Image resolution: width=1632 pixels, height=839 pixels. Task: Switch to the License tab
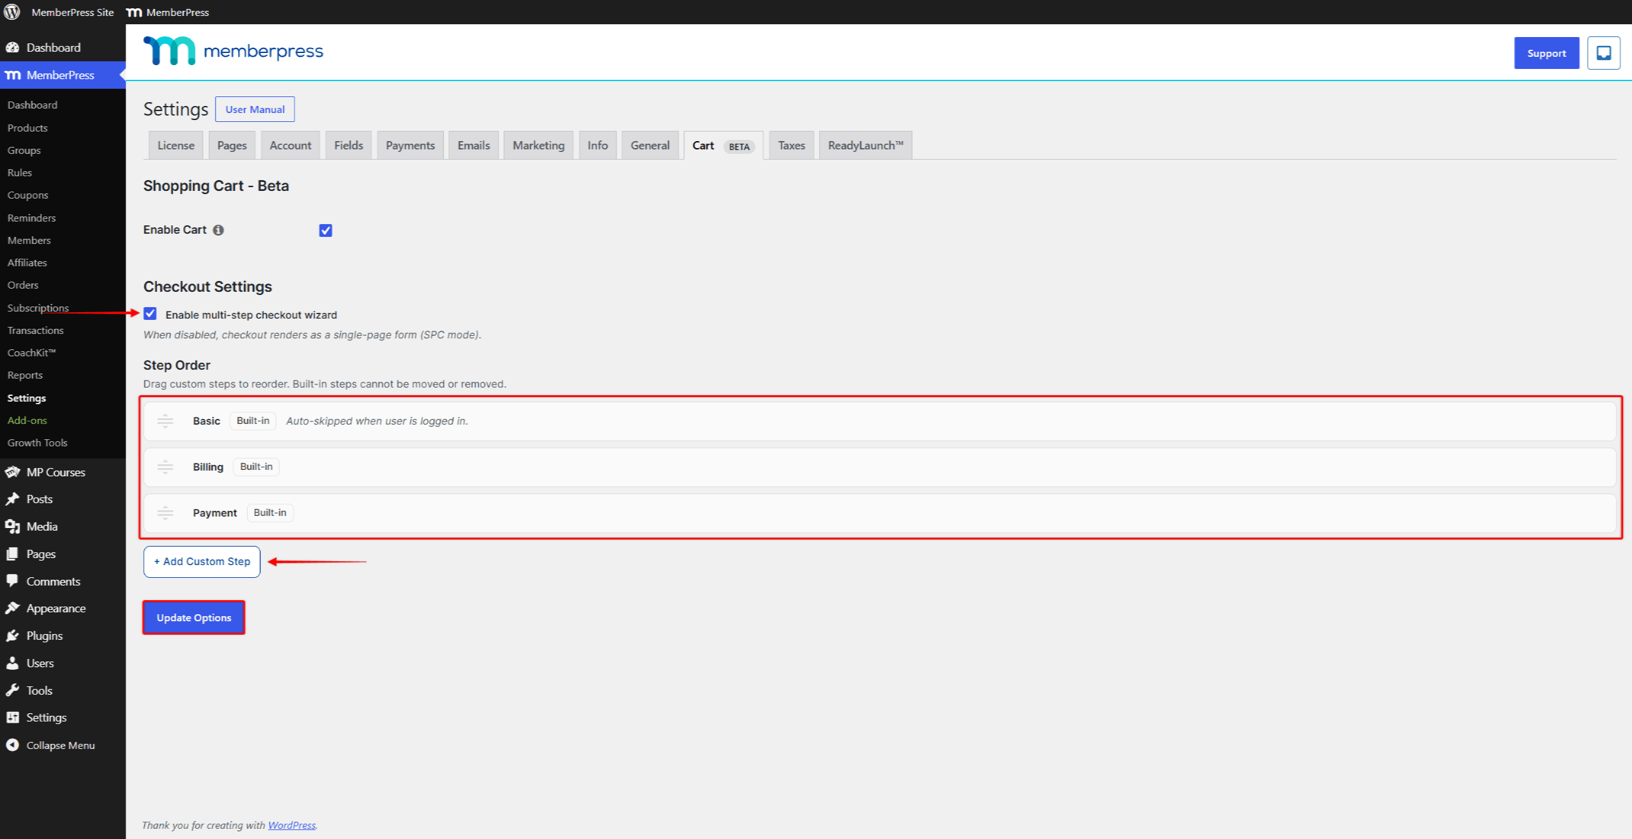pyautogui.click(x=176, y=146)
